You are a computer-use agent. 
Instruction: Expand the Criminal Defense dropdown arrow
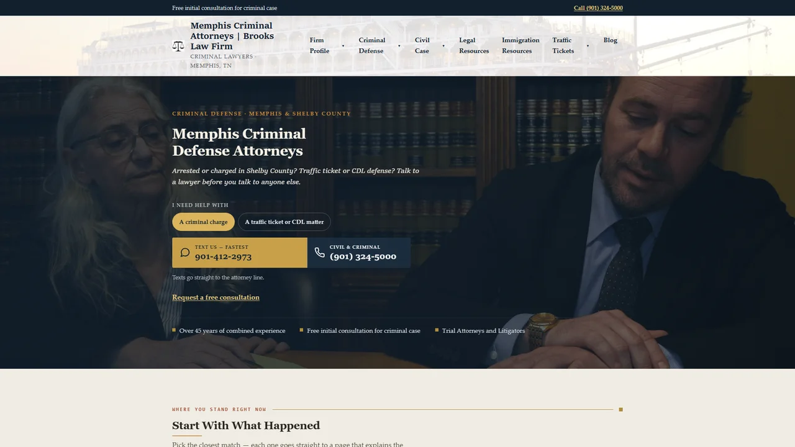399,46
